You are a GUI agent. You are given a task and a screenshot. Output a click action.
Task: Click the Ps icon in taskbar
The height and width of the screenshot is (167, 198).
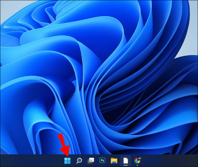tap(102, 160)
